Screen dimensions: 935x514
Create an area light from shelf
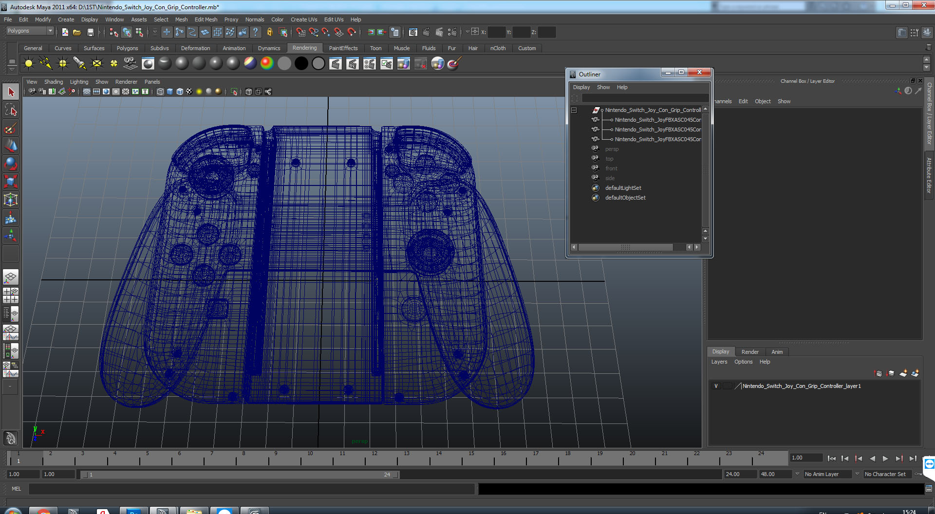tap(97, 63)
